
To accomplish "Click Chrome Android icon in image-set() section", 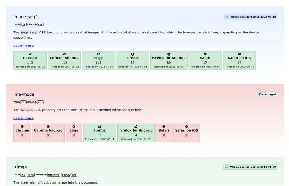I will (x=64, y=54).
